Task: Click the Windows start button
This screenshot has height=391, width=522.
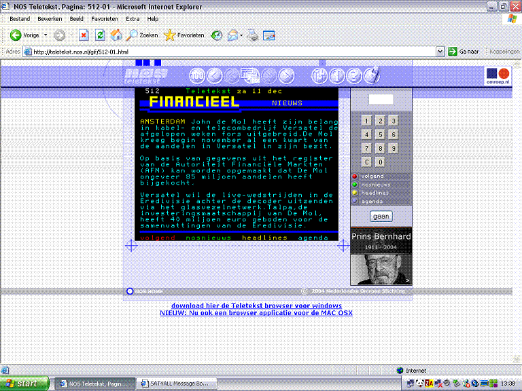Action: click(24, 384)
